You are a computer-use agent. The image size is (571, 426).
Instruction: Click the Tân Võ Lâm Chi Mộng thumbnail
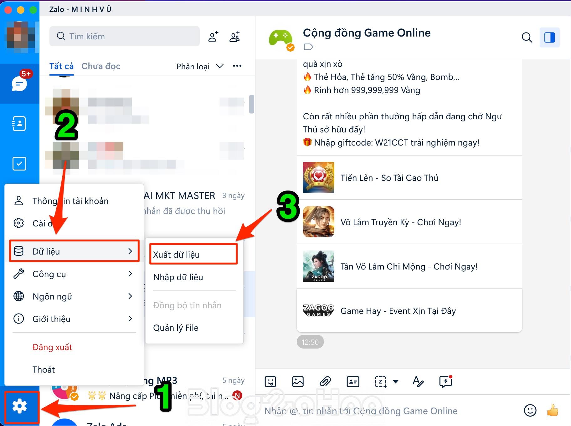[x=318, y=266]
